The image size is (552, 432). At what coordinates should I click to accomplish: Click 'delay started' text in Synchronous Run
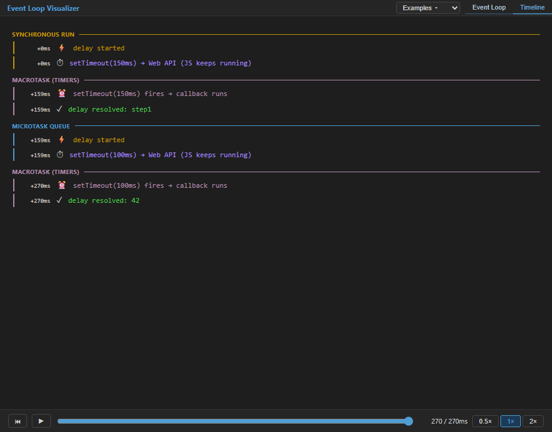(x=99, y=48)
